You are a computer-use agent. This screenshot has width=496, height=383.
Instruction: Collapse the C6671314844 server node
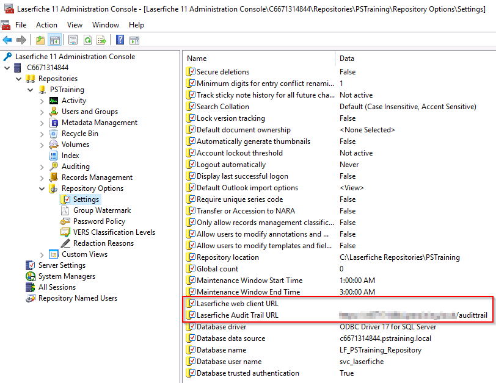click(x=7, y=68)
